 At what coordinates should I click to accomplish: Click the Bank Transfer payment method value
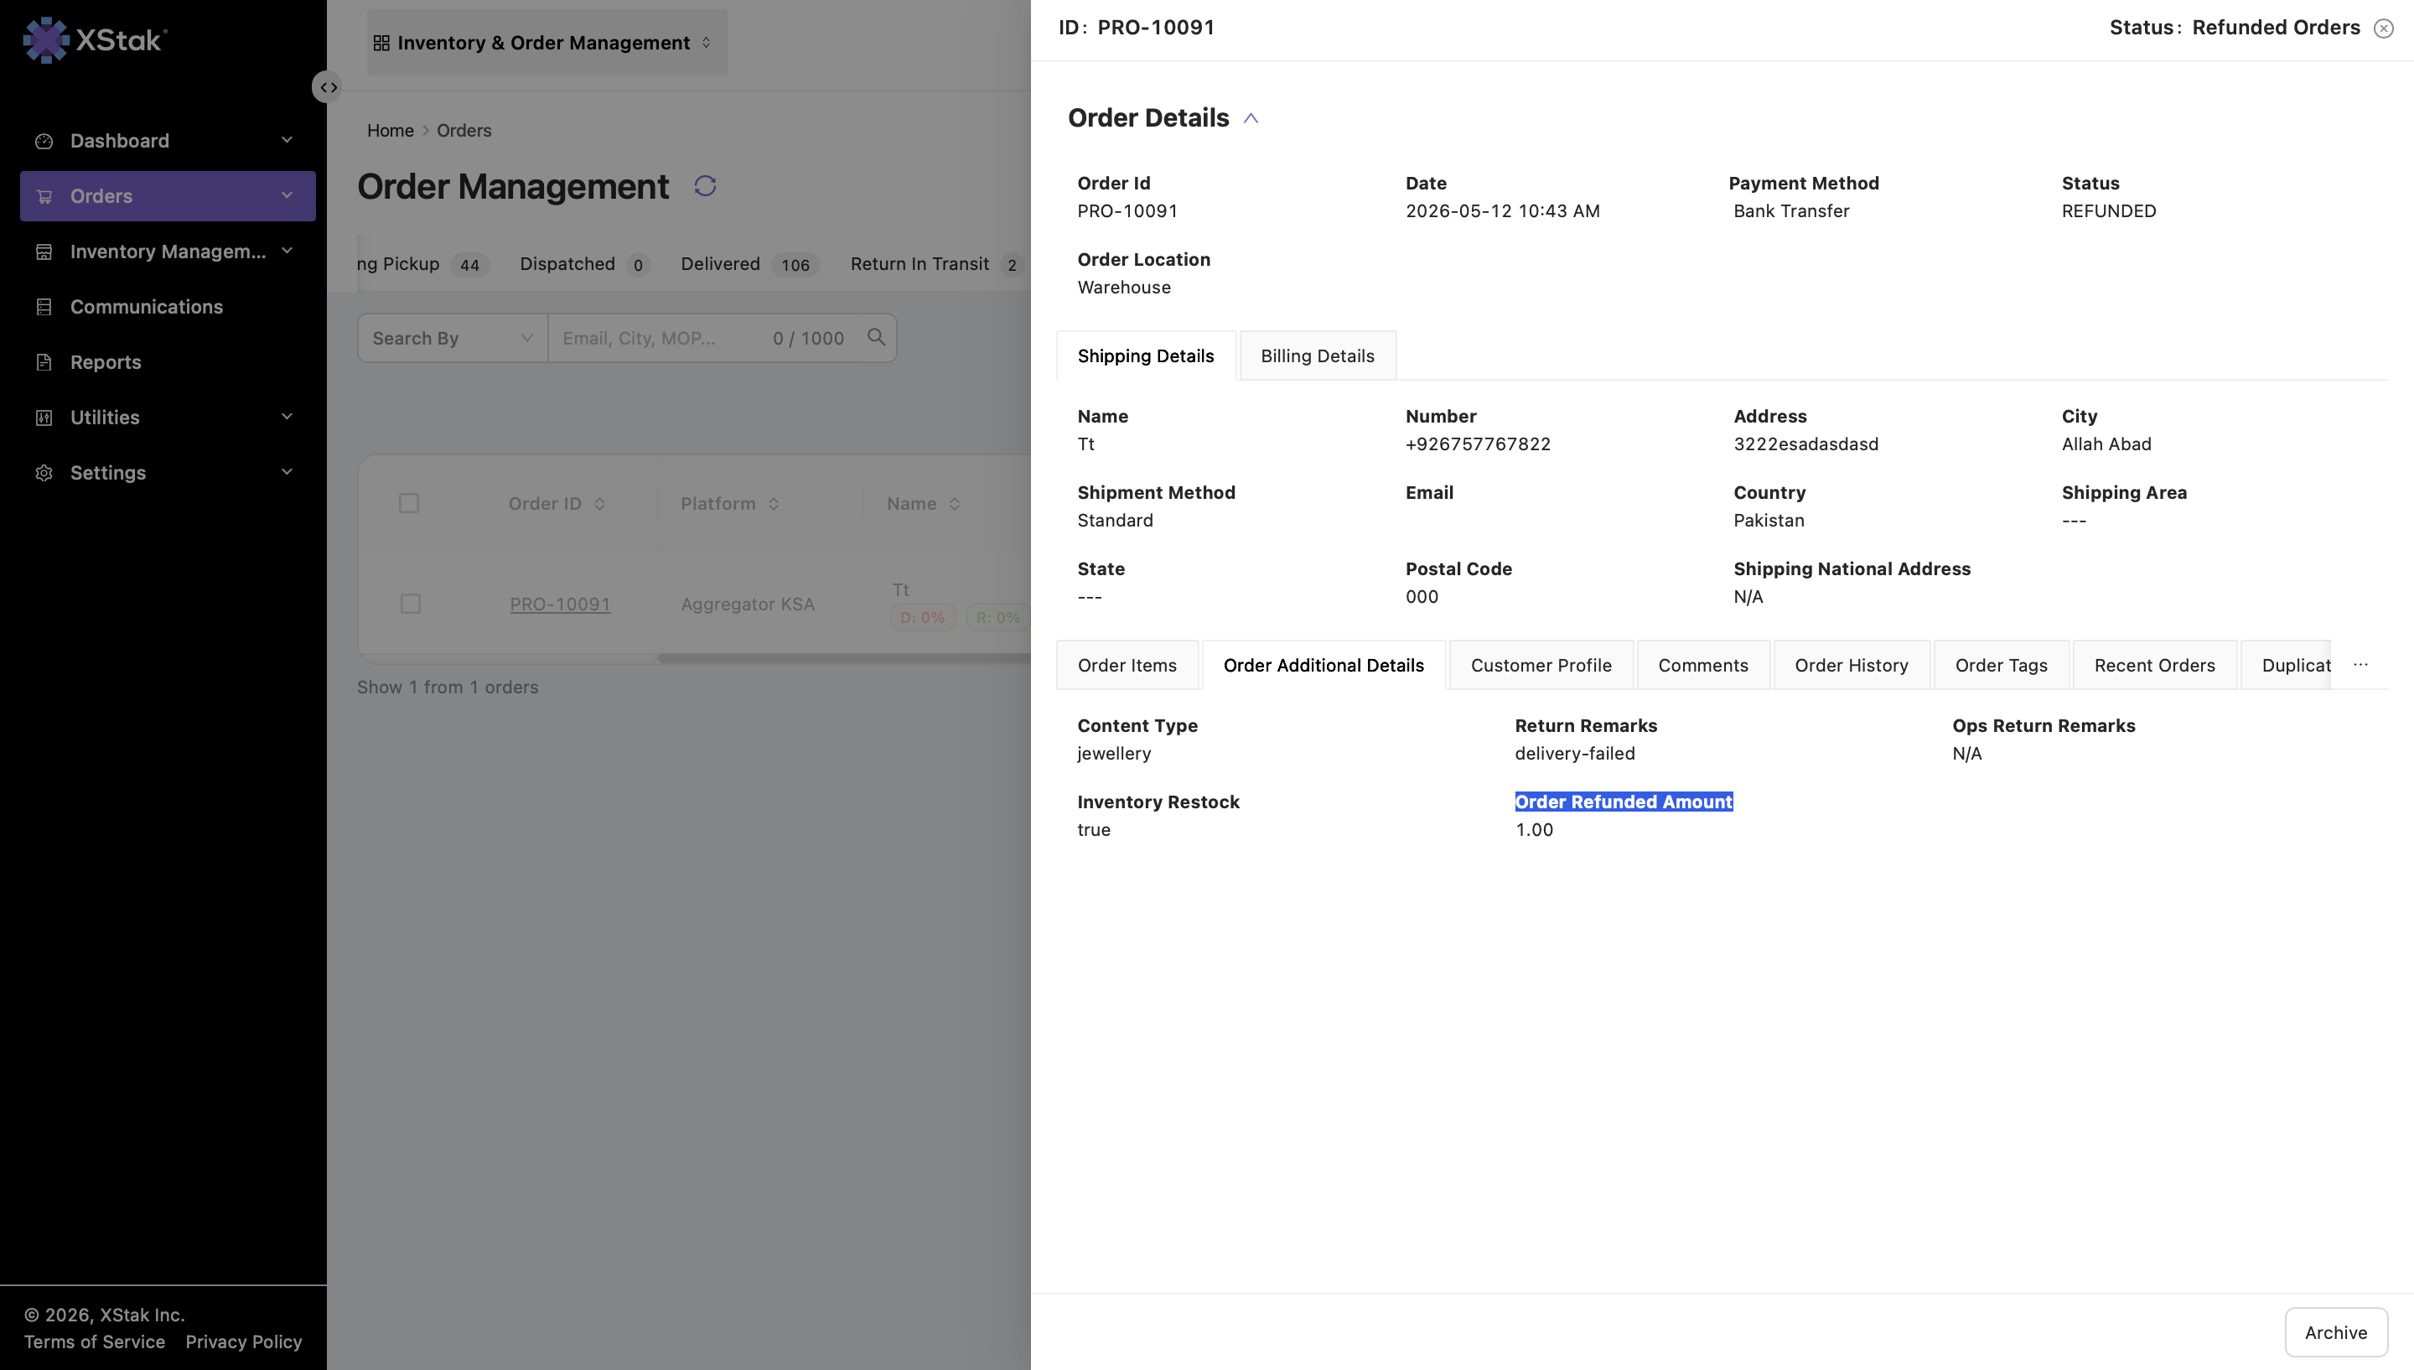[x=1790, y=210]
